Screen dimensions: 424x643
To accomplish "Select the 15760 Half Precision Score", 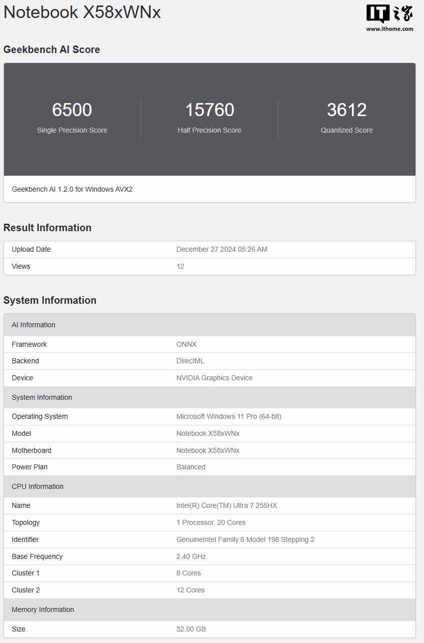I will [209, 110].
